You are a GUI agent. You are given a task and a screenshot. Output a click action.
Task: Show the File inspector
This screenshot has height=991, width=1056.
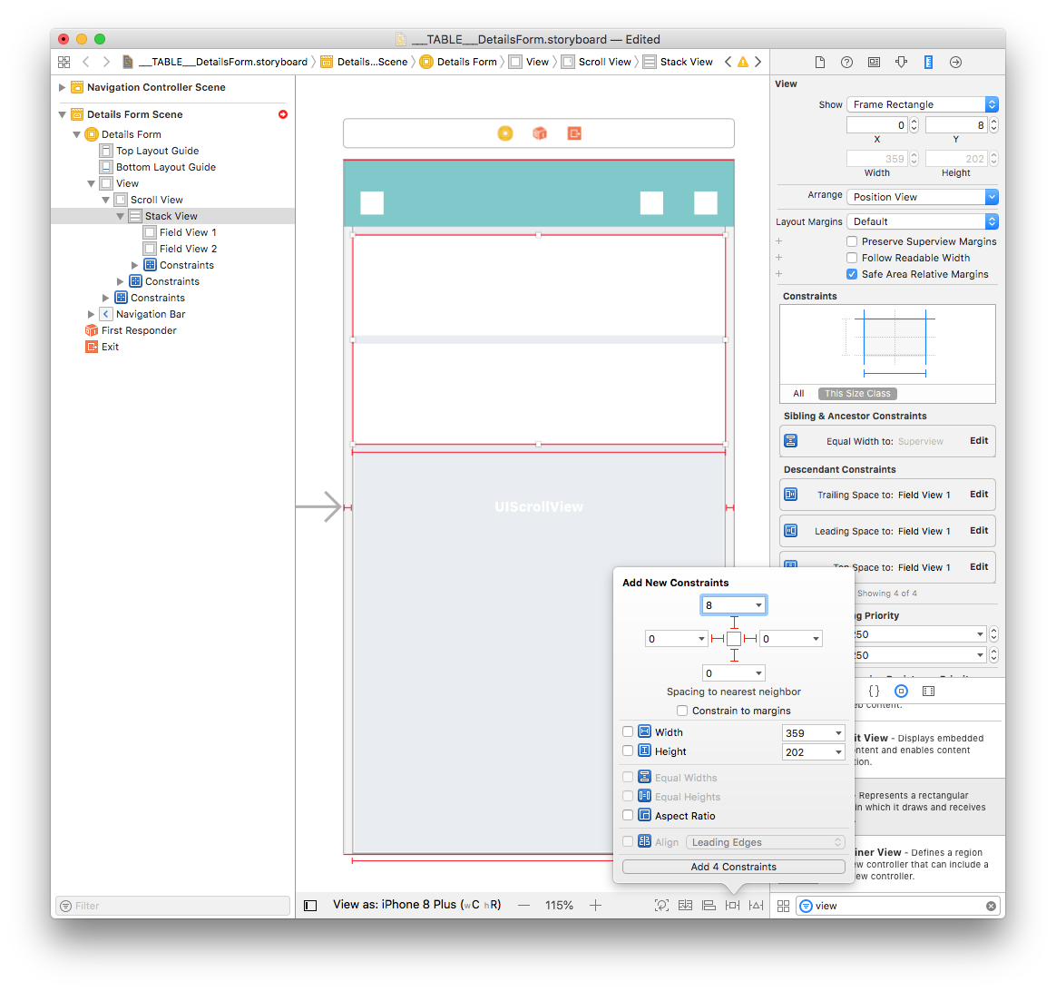[x=819, y=62]
